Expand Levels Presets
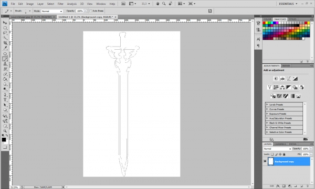315x189 pixels. pos(267,105)
